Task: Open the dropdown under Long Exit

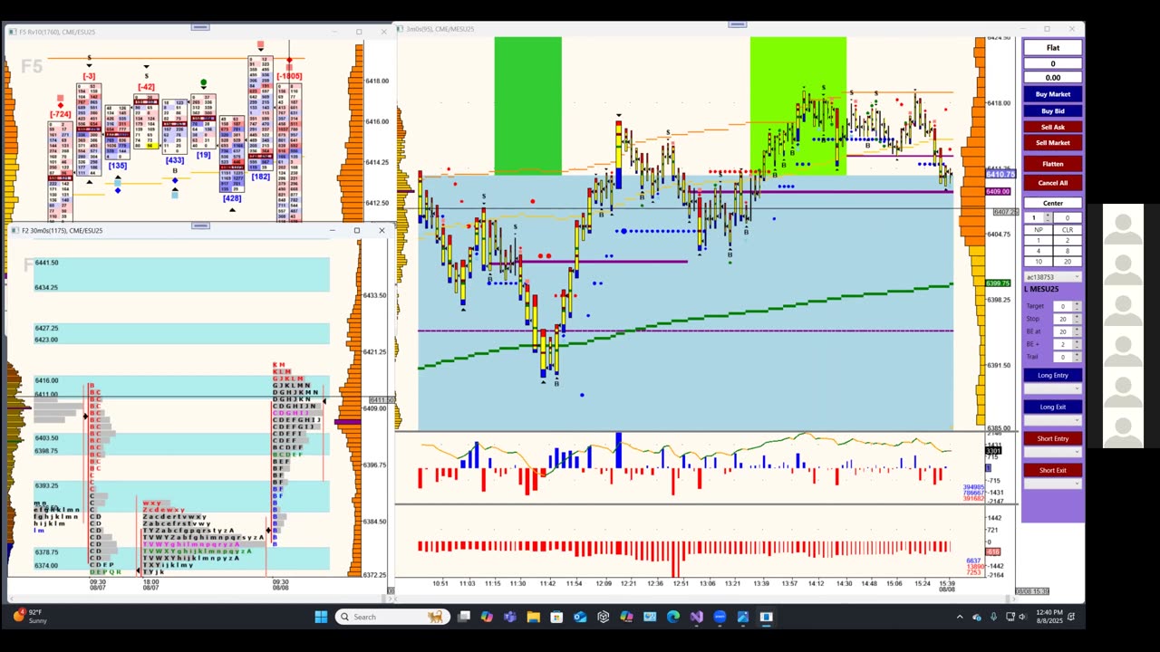Action: tap(1052, 420)
